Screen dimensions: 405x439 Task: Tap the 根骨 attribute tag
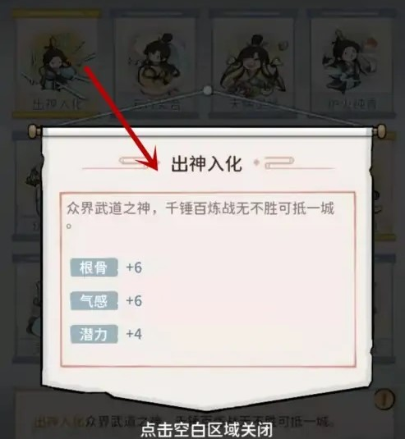(x=94, y=268)
